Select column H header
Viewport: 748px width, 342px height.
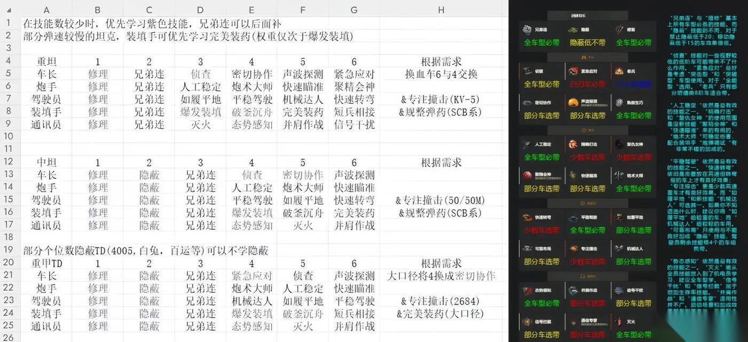(x=441, y=10)
